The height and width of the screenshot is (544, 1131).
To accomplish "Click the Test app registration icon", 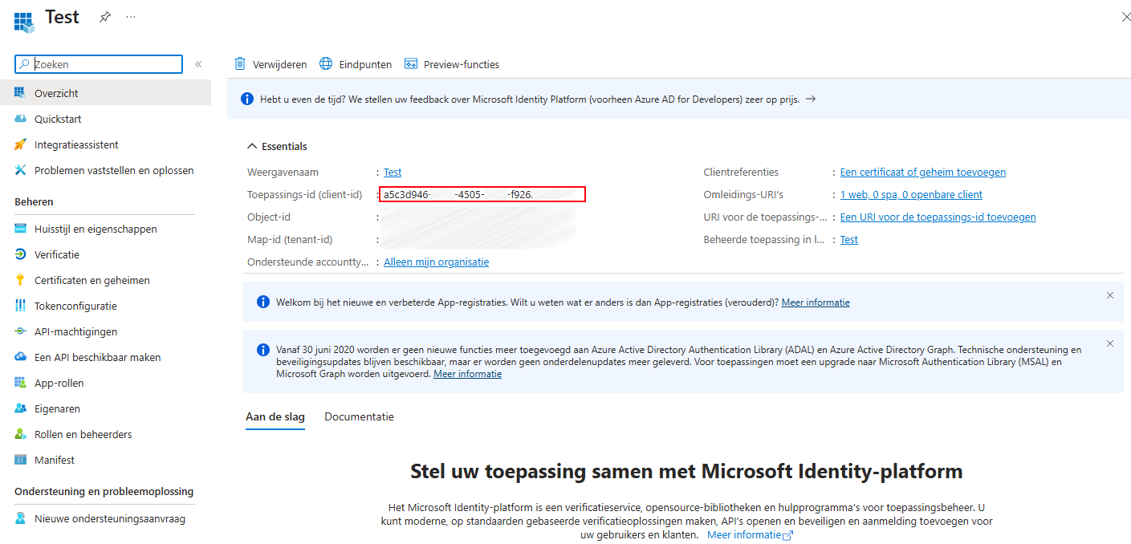I will click(24, 22).
